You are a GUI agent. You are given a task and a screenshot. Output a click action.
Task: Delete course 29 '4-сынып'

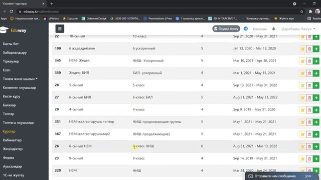[x=309, y=110]
